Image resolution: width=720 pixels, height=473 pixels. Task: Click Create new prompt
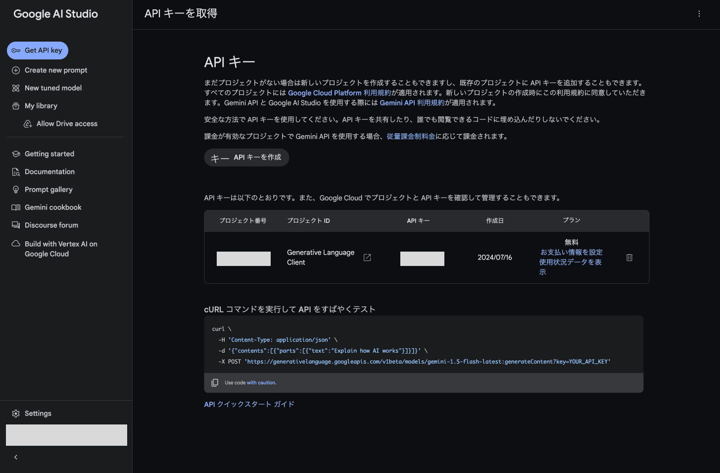click(55, 70)
